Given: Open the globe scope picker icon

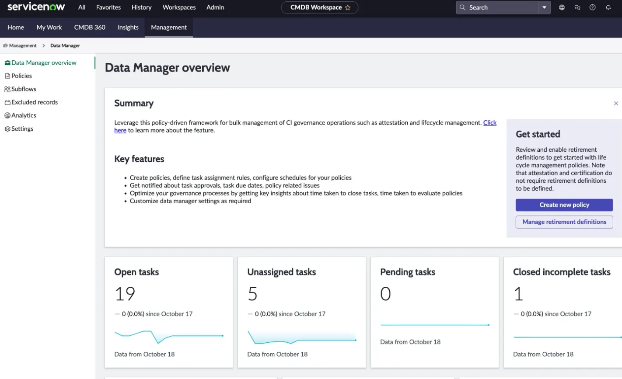Looking at the screenshot, I should (562, 7).
